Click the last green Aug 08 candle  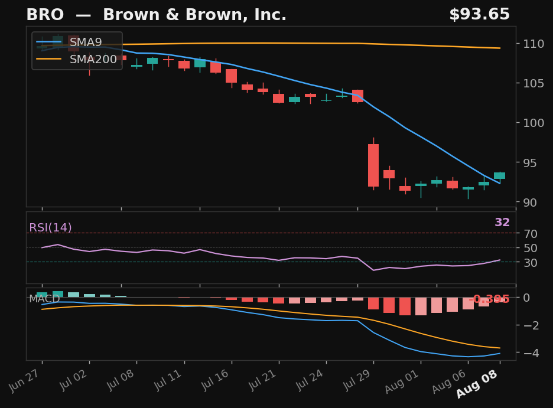coord(499,176)
